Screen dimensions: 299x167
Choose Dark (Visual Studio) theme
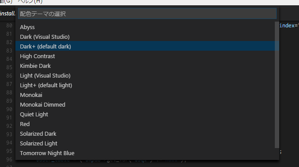point(147,37)
